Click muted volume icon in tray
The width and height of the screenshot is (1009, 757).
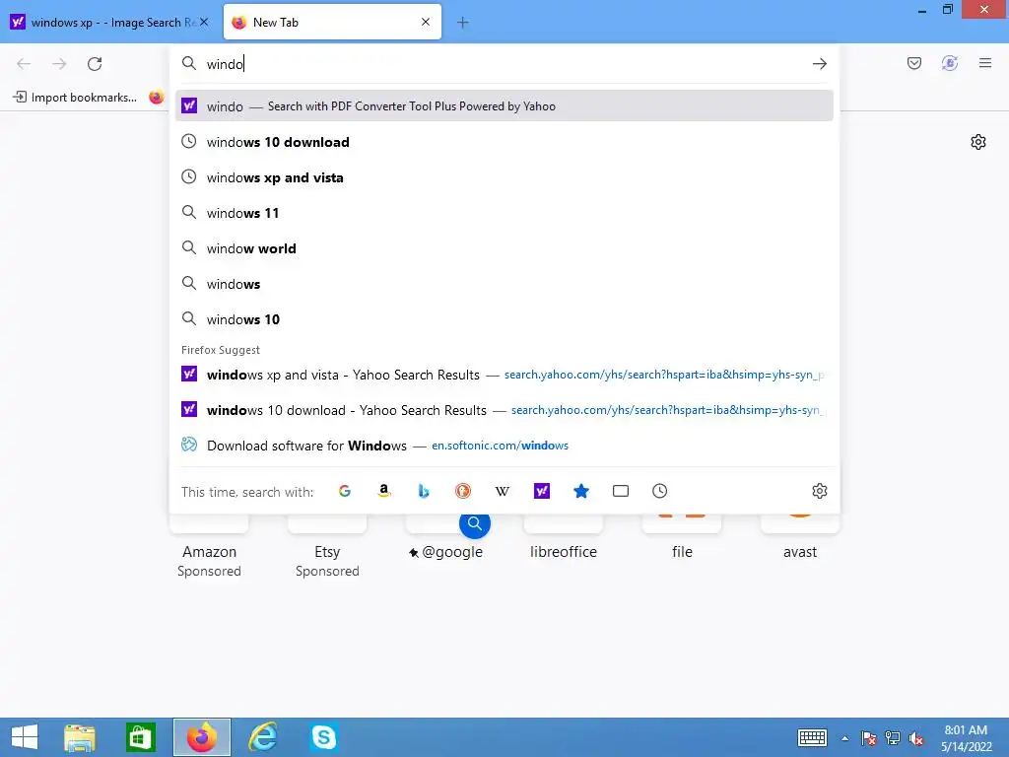click(x=916, y=738)
